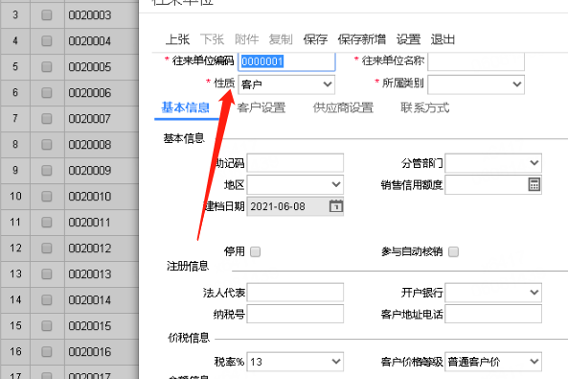Mark the checkbox for row 0020014

coord(46,300)
